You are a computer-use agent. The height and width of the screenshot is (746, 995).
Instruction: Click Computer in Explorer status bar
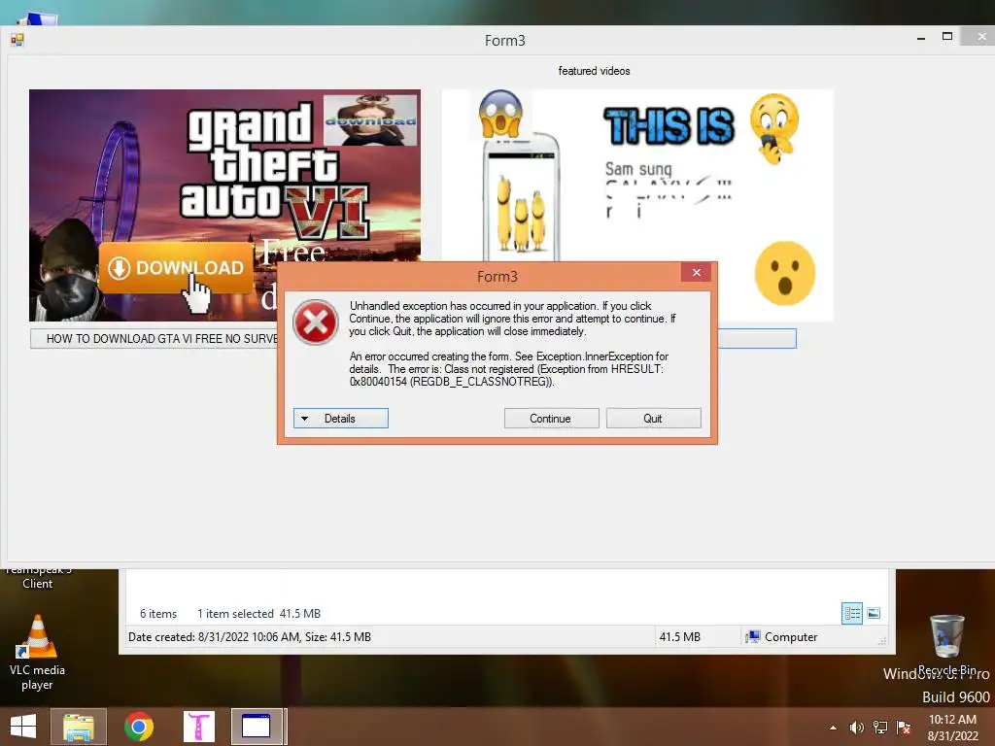[782, 637]
